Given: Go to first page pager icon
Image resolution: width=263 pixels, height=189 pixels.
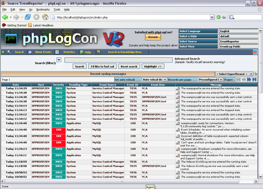Looking at the screenshot, I should pyautogui.click(x=238, y=80).
